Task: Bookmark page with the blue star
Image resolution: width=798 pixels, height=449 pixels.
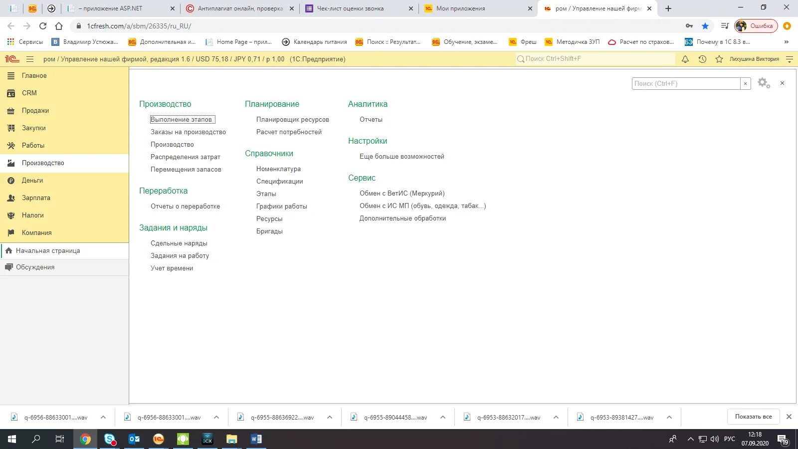Action: 705,26
